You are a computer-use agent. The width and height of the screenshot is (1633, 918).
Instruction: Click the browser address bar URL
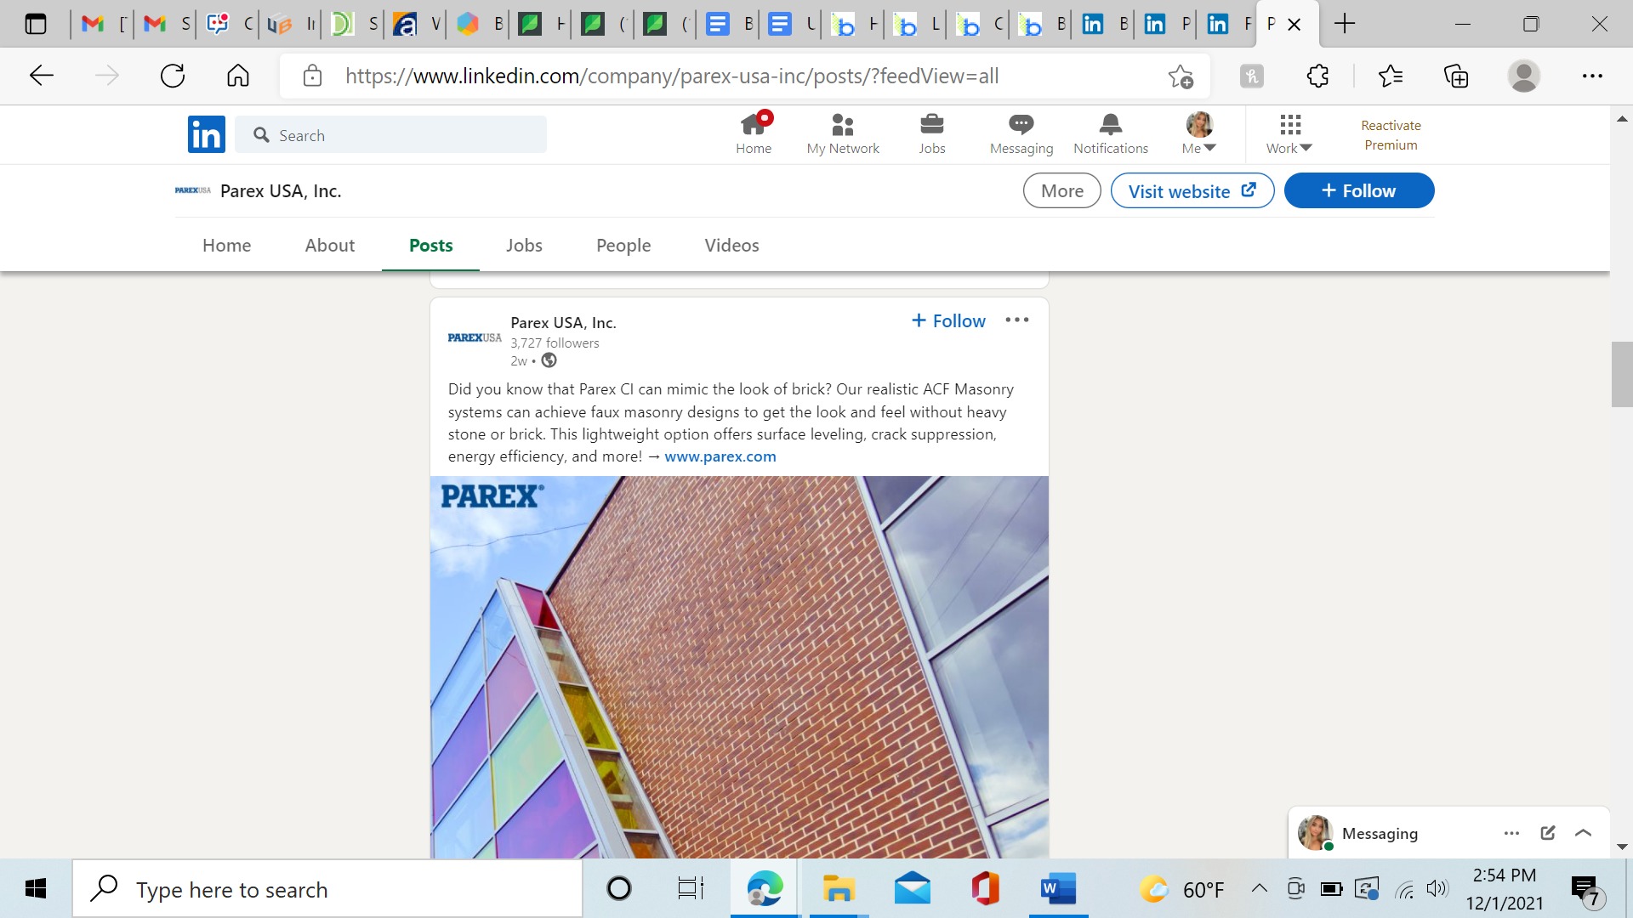pos(672,76)
